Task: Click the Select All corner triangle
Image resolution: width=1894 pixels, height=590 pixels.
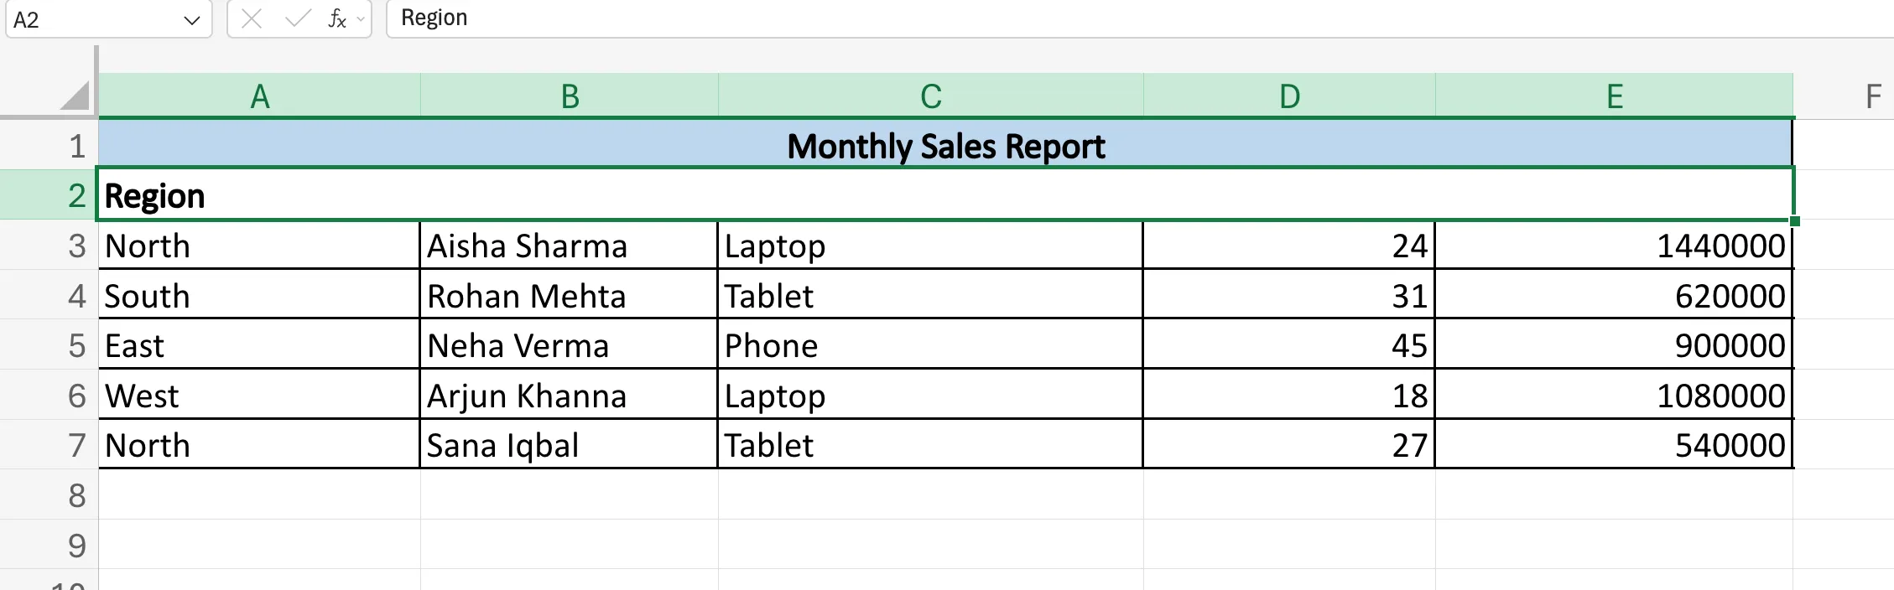Action: (x=75, y=96)
